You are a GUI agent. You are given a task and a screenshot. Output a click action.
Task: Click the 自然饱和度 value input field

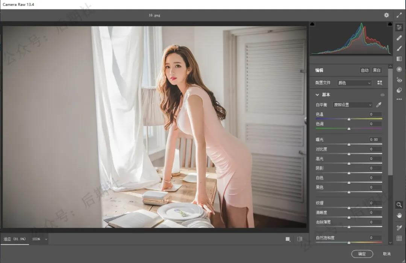coord(375,238)
